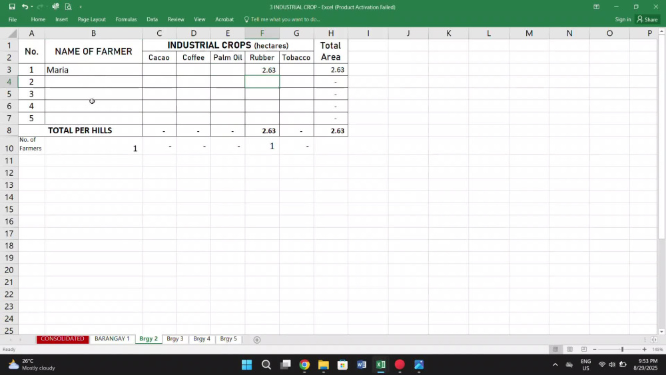Click the Quick Print icon in the toolbar
Viewport: 666px width, 375px height.
56,7
